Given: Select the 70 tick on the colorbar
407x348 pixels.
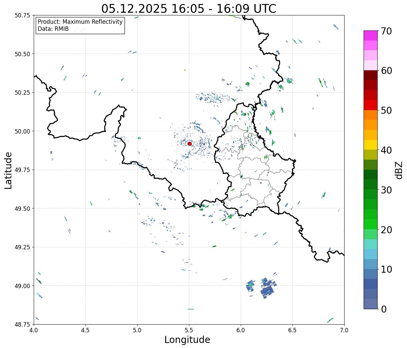Looking at the screenshot, I should pyautogui.click(x=386, y=31).
